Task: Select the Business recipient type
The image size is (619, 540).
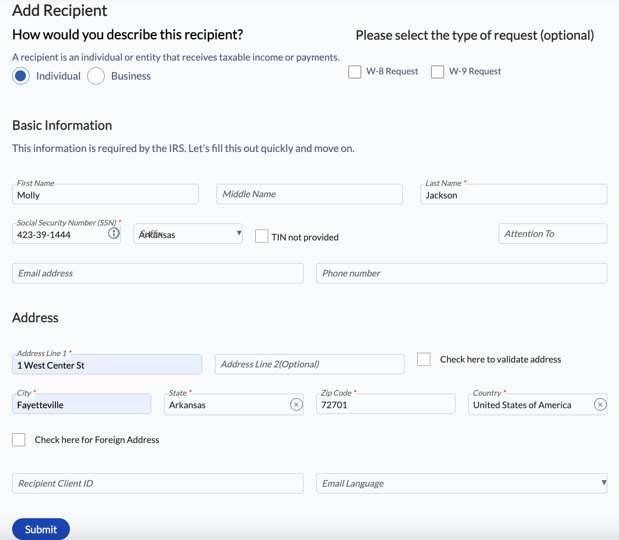Action: coord(96,76)
